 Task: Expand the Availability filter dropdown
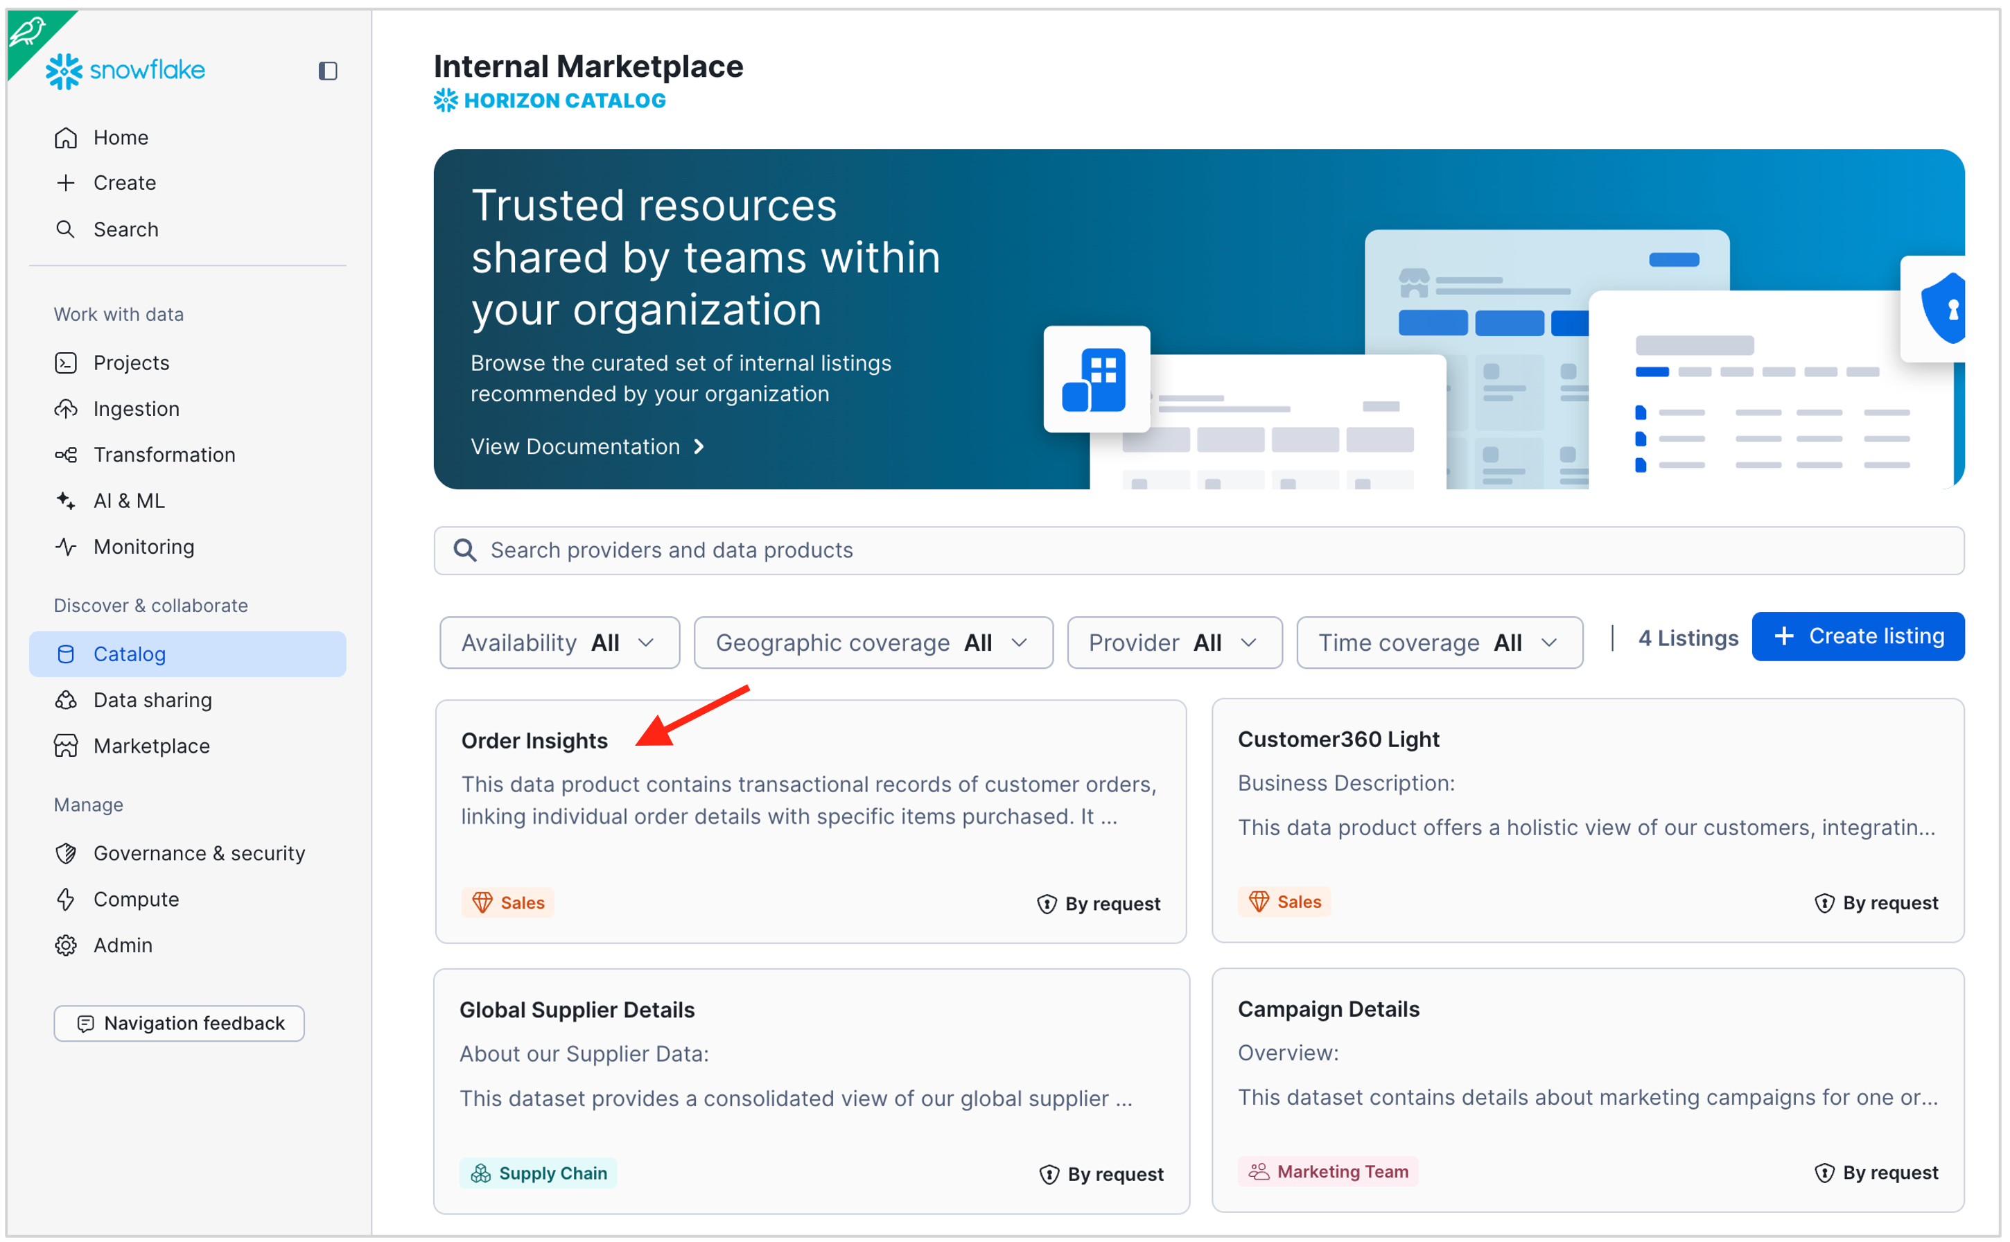coord(559,642)
